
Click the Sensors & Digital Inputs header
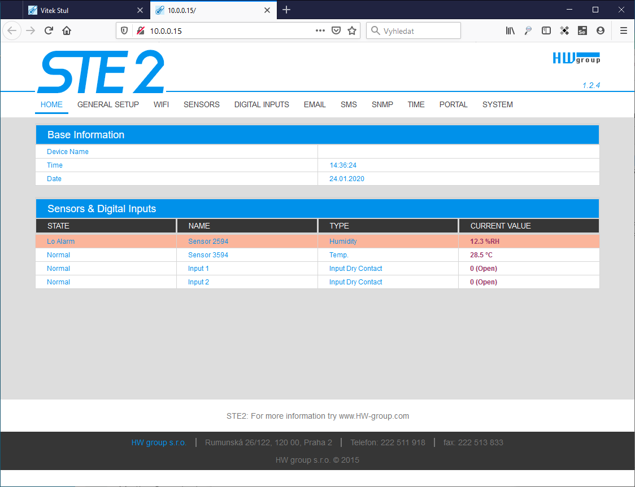[x=317, y=209]
